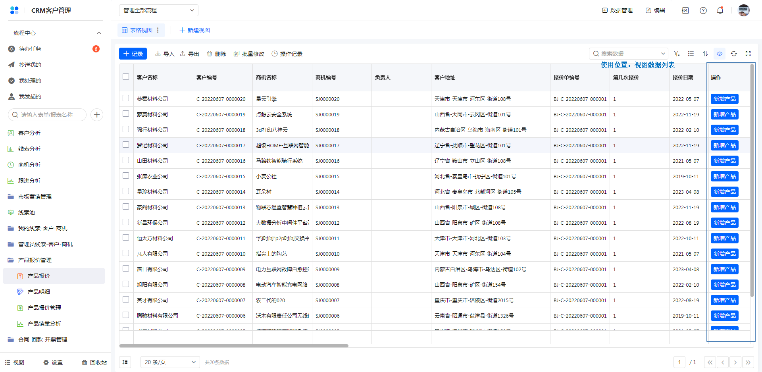Check the select-all checkbox in table header
Screen dimensions: 762x372
pyautogui.click(x=126, y=77)
